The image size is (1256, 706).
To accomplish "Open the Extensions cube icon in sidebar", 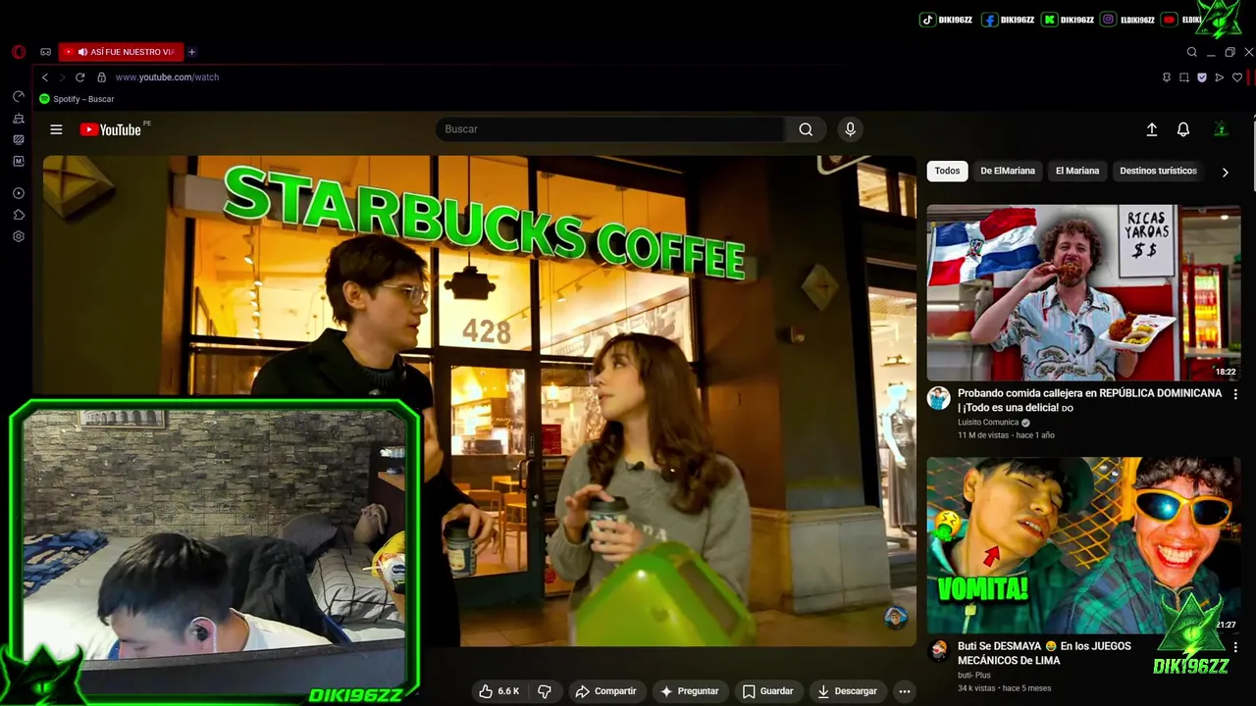I will point(18,215).
